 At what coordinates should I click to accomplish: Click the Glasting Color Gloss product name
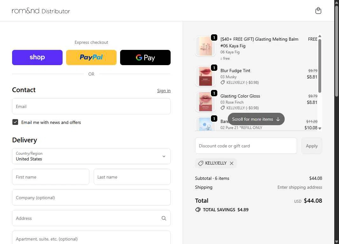tap(240, 96)
